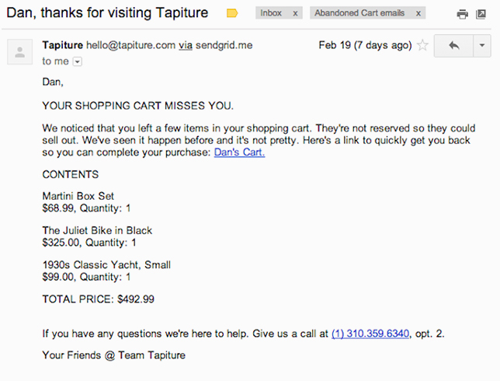This screenshot has width=500, height=381.
Task: Click the phone number (1) 310.359.6340 link
Action: [370, 334]
